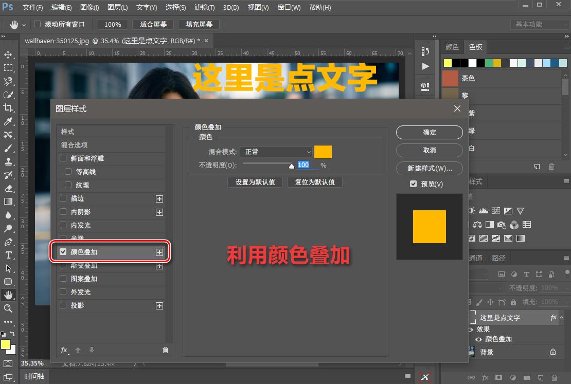Screen dimensions: 571x384
Task: Click the 确定 button
Action: pyautogui.click(x=429, y=132)
